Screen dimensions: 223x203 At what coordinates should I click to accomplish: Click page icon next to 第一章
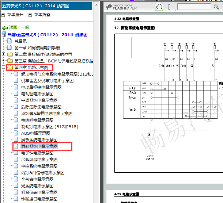[10, 47]
